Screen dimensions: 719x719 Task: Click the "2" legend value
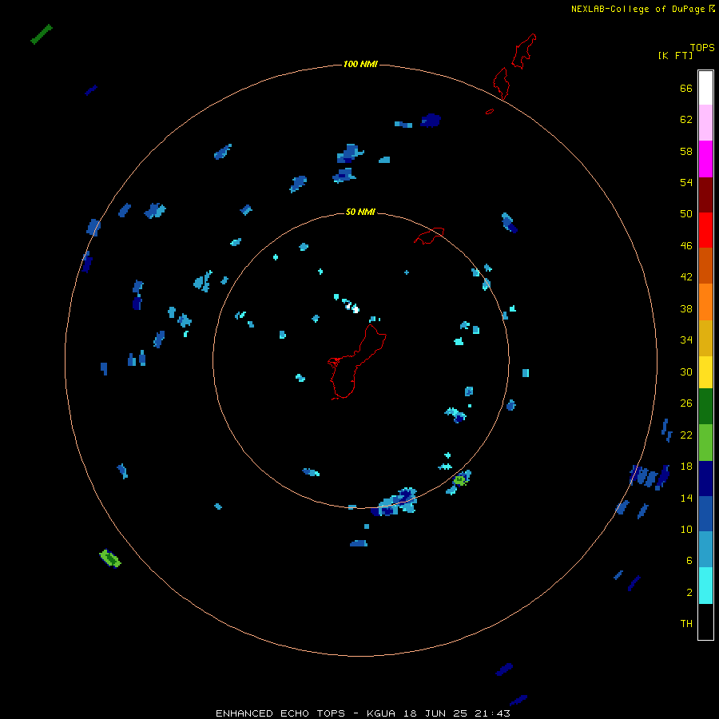[689, 593]
